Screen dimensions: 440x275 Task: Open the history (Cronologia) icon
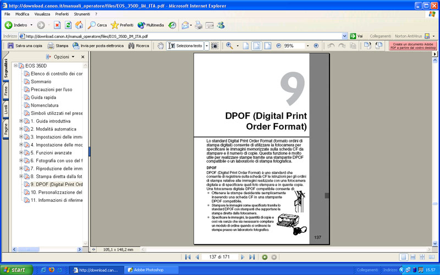(172, 25)
